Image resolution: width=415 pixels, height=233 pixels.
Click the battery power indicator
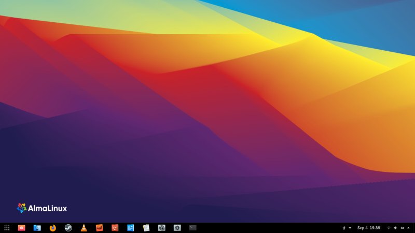tap(403, 228)
